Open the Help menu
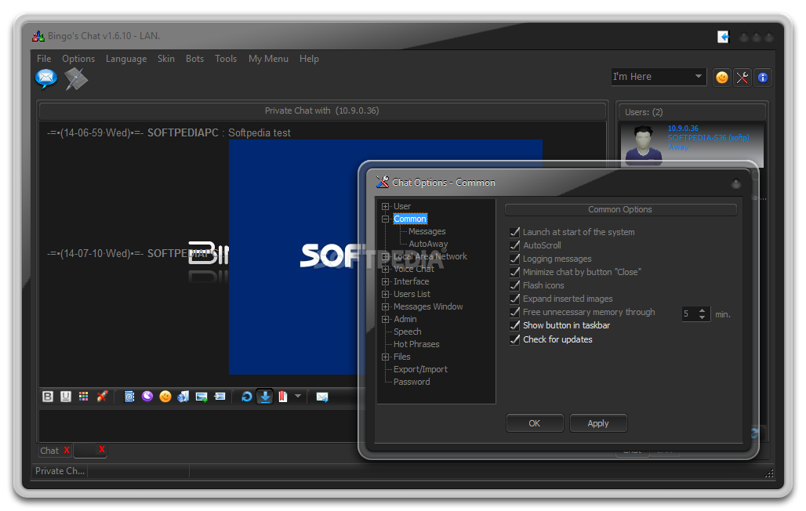The image size is (806, 511). (x=309, y=59)
